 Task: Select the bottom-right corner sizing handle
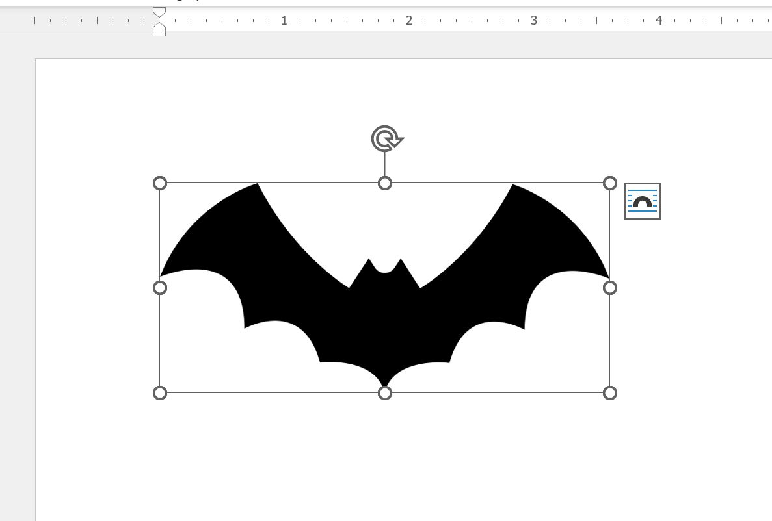(x=610, y=393)
